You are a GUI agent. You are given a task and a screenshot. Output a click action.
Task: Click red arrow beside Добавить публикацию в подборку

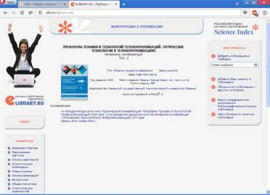[x=213, y=56]
